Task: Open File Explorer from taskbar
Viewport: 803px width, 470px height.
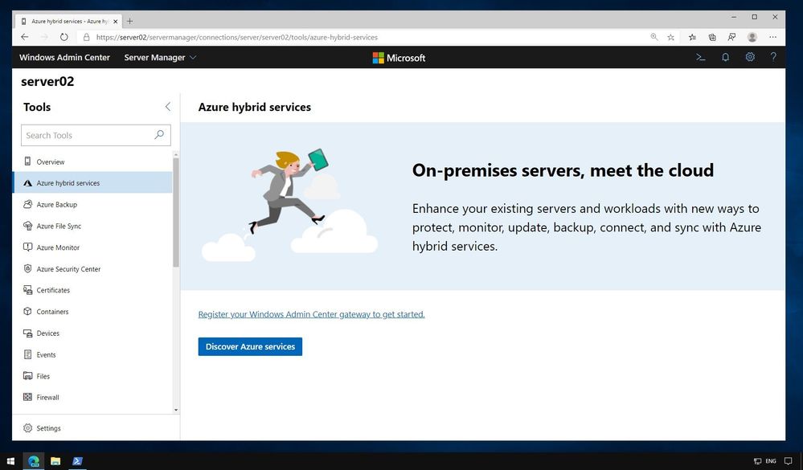Action: (x=55, y=461)
